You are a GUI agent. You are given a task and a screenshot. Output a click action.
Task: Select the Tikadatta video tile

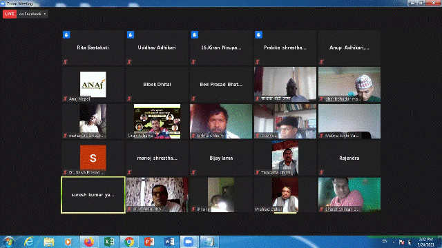pos(285,158)
